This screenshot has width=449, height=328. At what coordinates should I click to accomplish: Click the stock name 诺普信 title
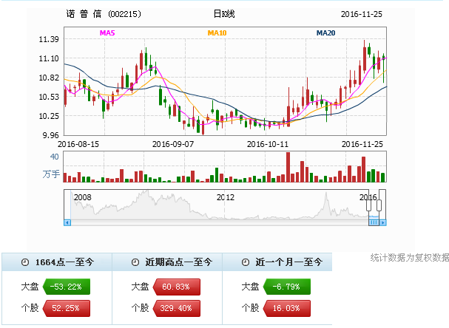pyautogui.click(x=84, y=14)
